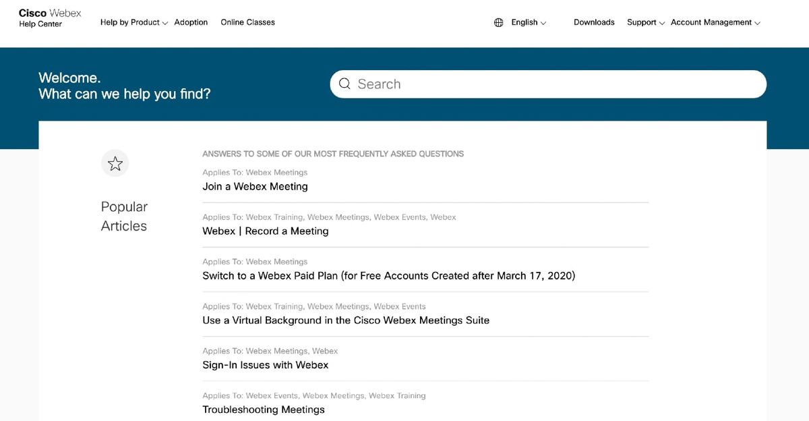809x421 pixels.
Task: Click the Sign-In Issues with Webex article
Action: 266,364
